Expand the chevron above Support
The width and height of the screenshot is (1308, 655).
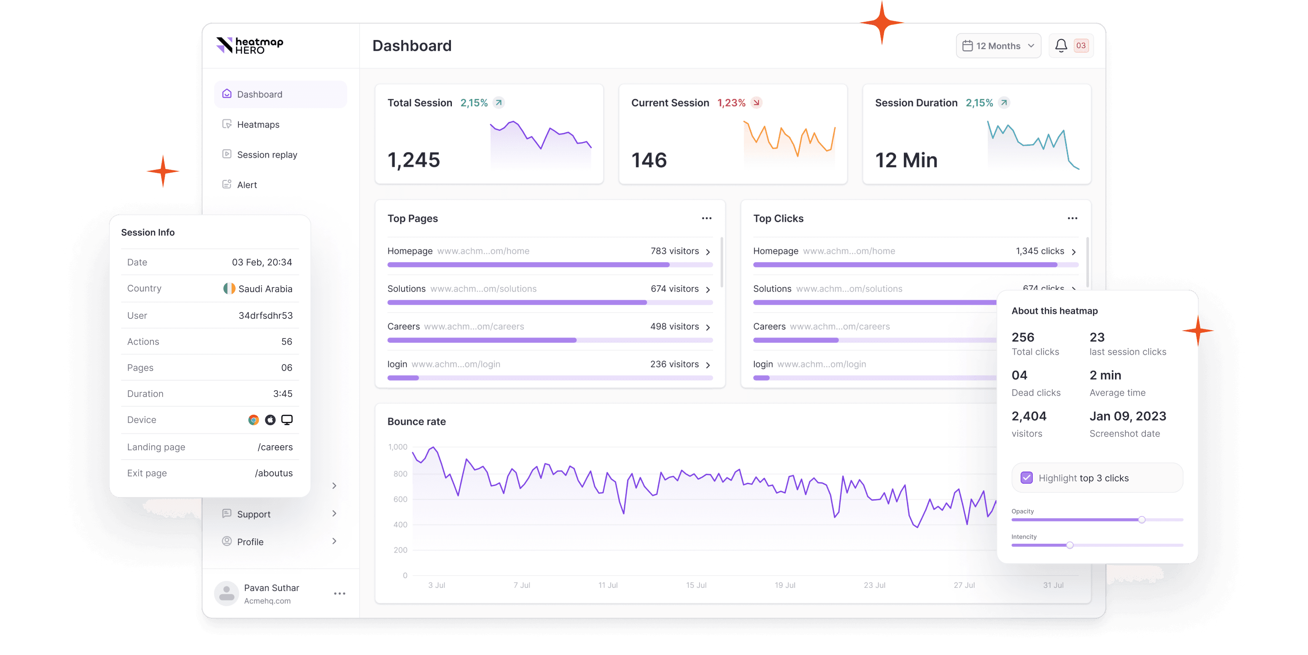334,486
